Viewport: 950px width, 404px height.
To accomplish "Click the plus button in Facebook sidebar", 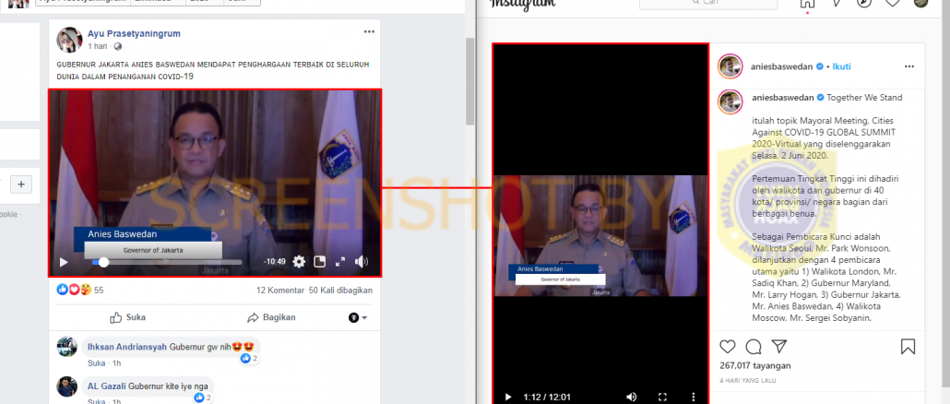I will point(21,184).
